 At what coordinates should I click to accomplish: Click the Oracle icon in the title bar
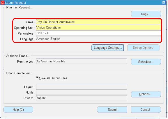coord(2,2)
